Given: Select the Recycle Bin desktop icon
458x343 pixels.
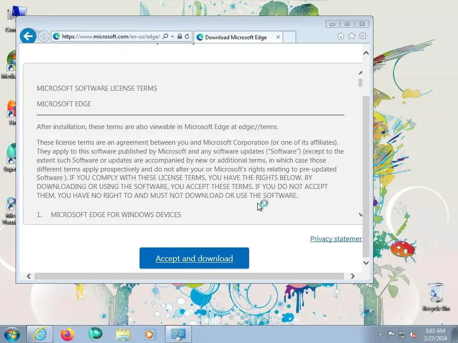Looking at the screenshot, I should coord(436,297).
